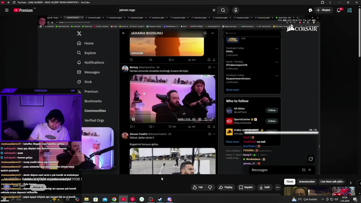Select the Aramanızdan filter chip
Viewport: 361px width, 203px height.
click(x=307, y=182)
